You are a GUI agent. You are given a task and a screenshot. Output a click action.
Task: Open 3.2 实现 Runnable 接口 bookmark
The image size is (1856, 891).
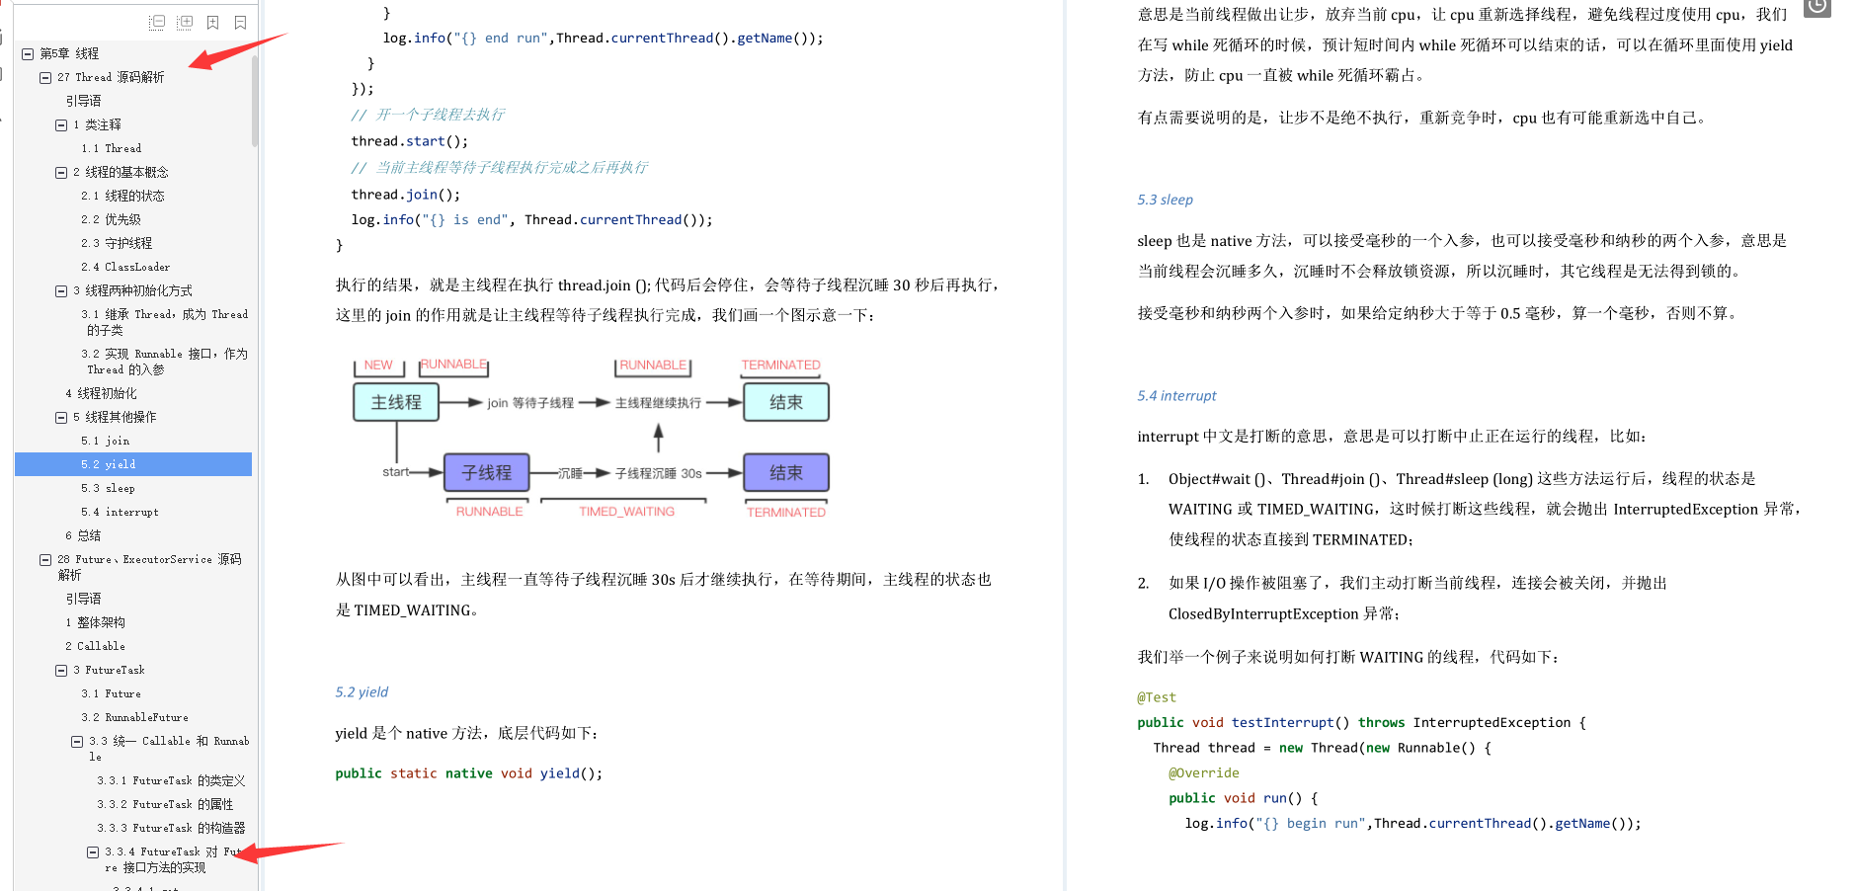point(164,362)
